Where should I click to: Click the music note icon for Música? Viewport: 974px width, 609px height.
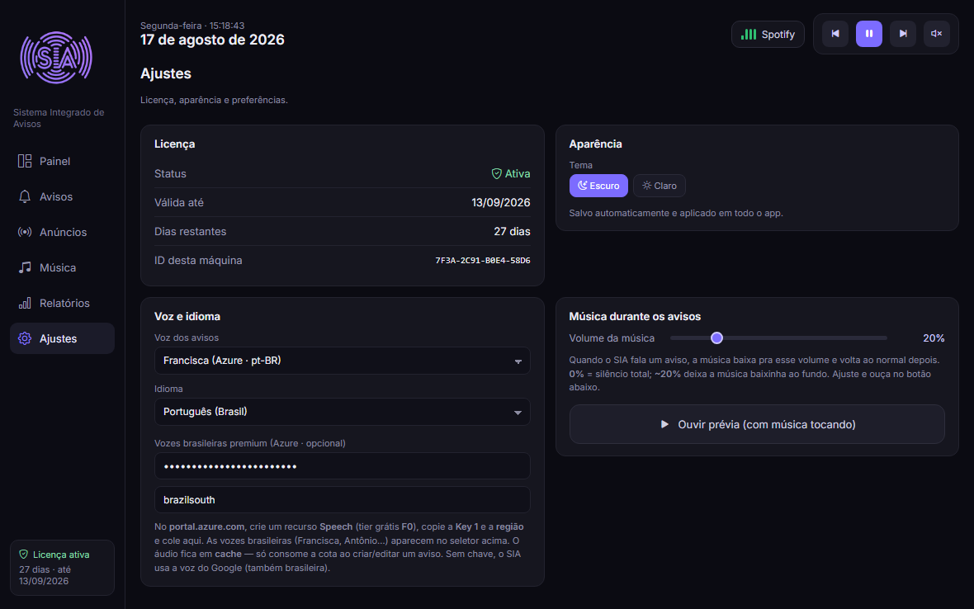25,267
